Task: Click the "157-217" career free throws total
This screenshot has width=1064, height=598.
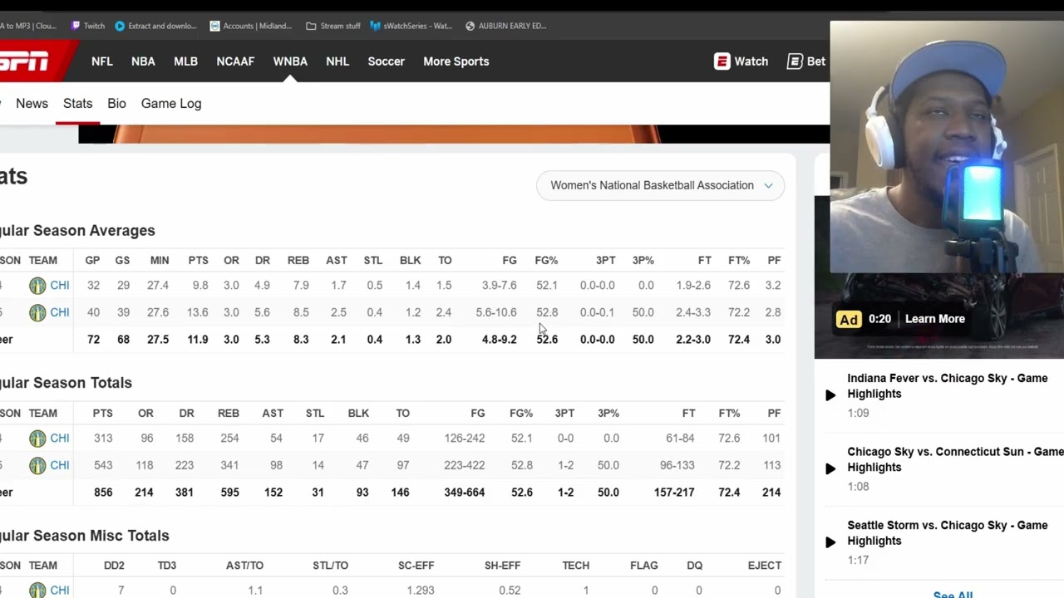Action: [674, 493]
